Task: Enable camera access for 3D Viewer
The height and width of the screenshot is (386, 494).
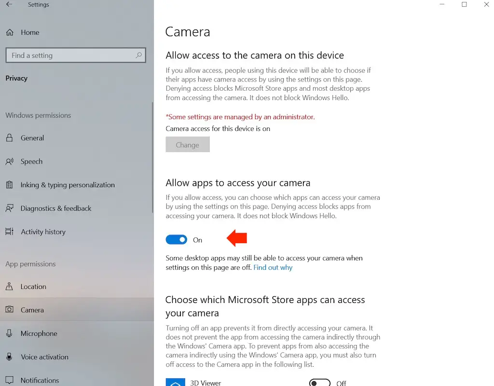Action: (x=319, y=383)
